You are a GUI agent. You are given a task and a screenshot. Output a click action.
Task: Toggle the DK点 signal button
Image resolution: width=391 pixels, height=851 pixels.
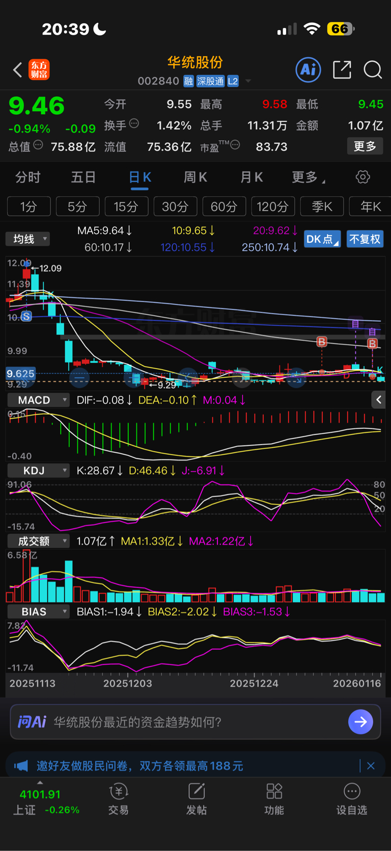322,239
